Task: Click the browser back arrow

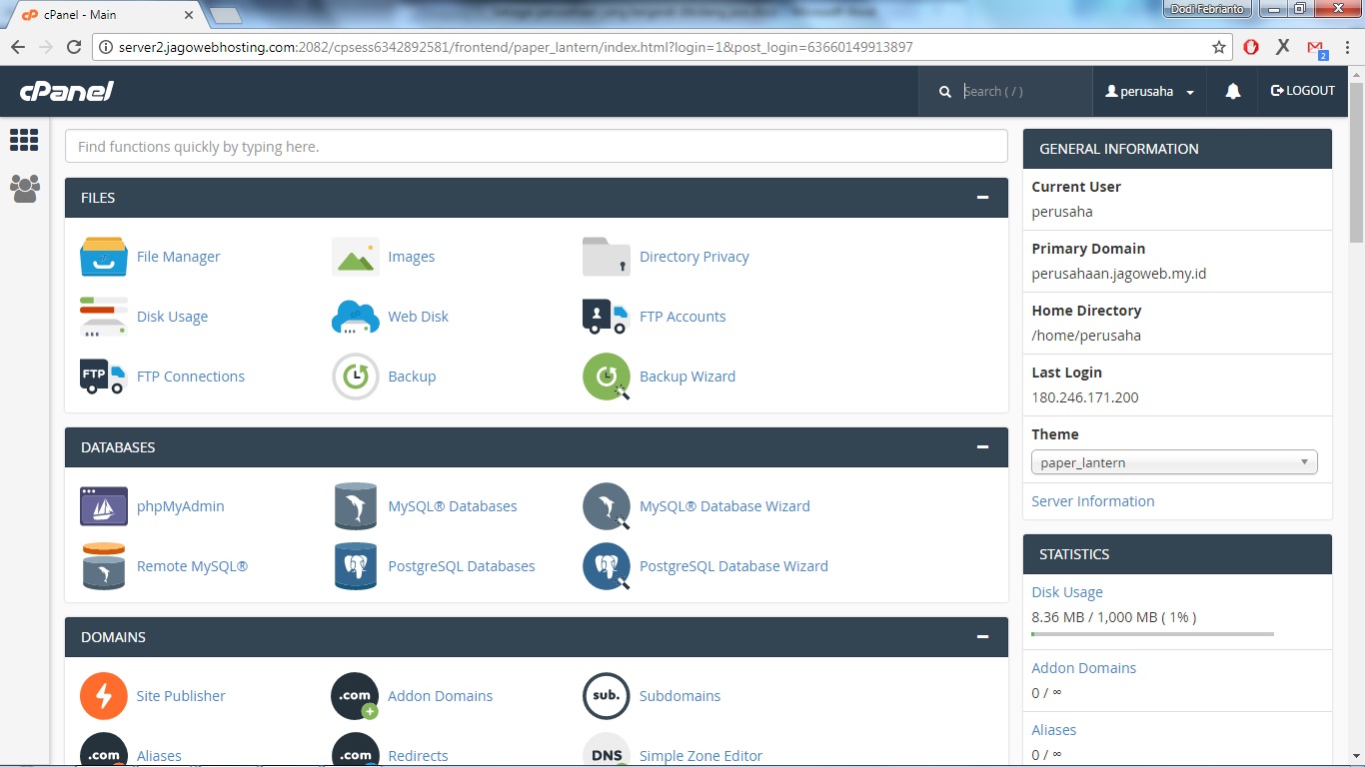Action: tap(18, 47)
